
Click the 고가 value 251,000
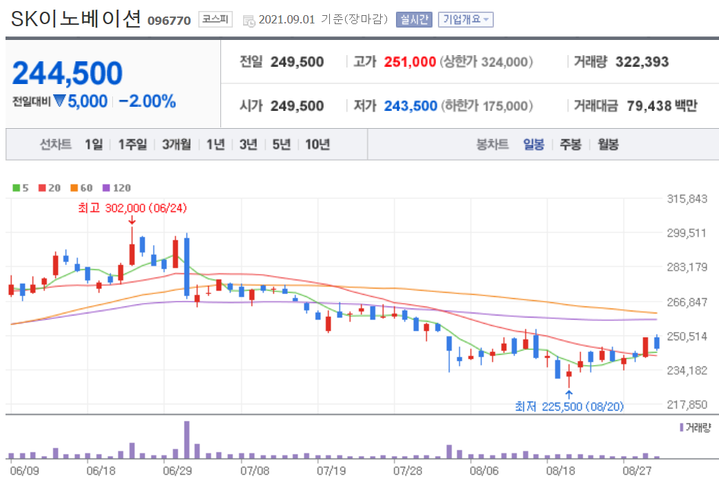pos(410,61)
